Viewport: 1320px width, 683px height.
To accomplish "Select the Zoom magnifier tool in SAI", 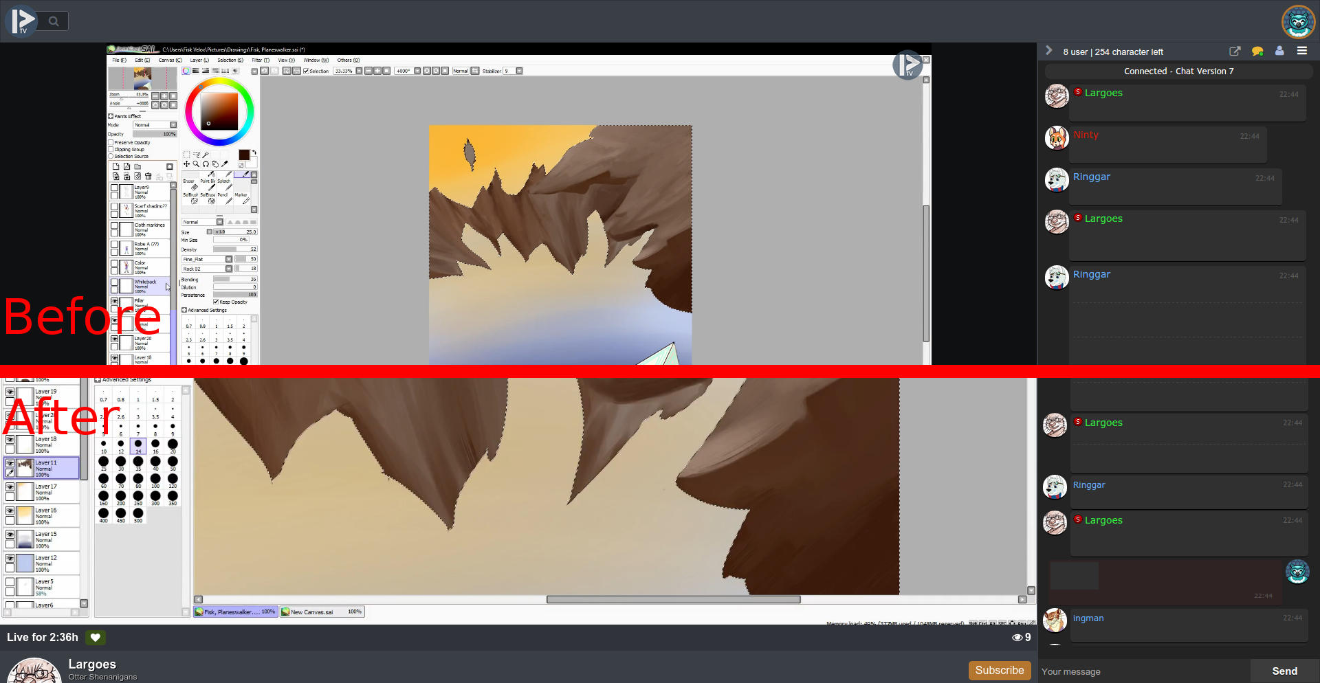I will tap(196, 164).
